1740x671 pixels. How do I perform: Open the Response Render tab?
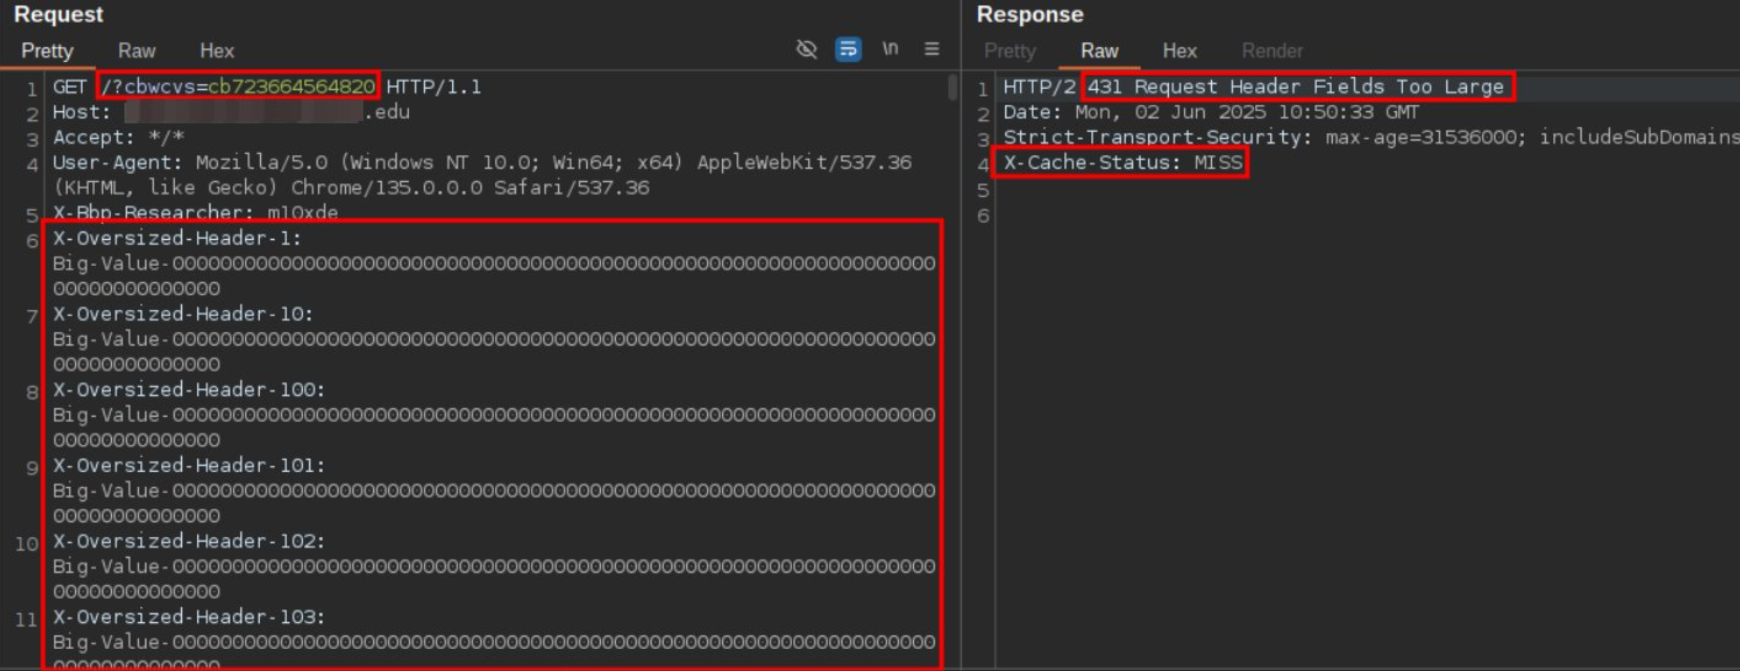[x=1272, y=51]
